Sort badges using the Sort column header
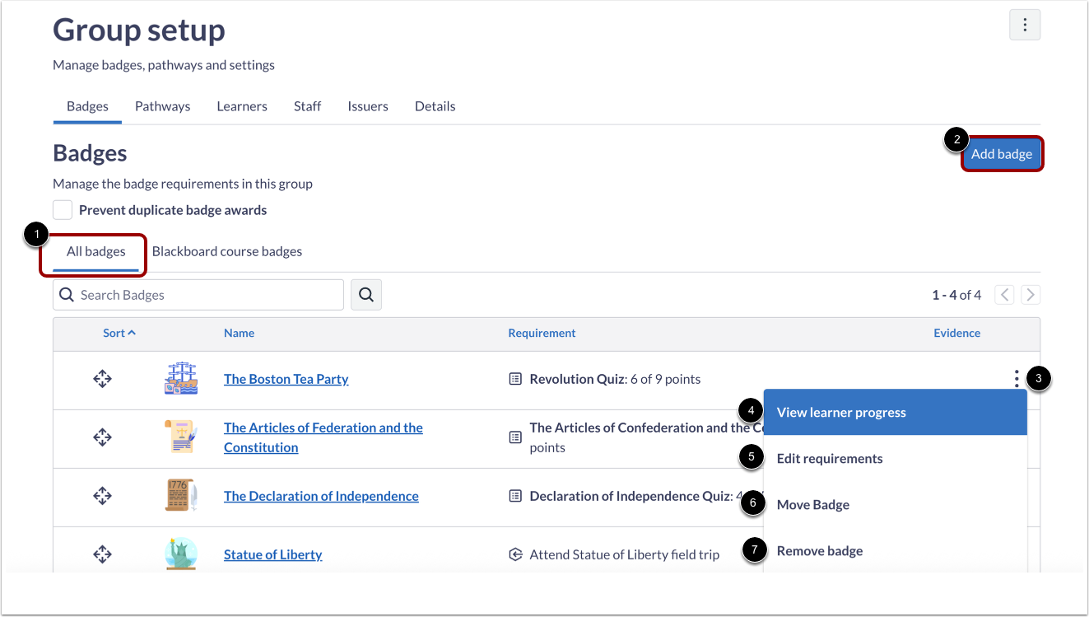 point(119,333)
